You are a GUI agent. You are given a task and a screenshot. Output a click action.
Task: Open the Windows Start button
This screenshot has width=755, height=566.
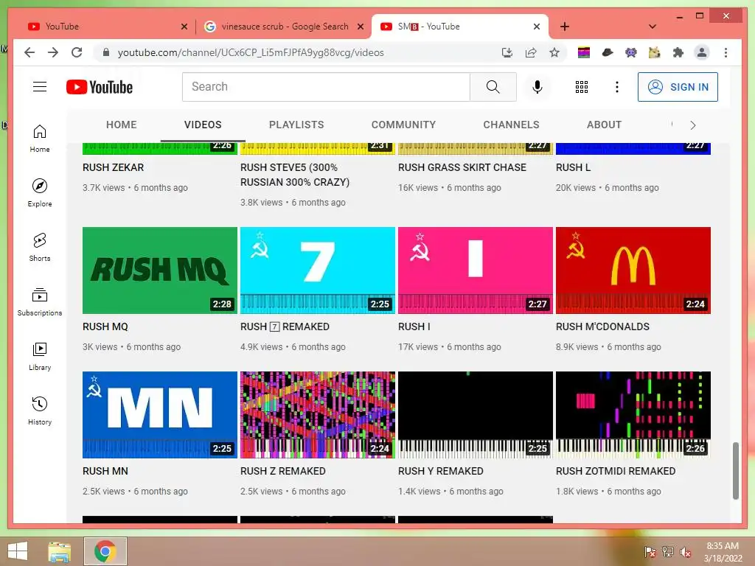pyautogui.click(x=18, y=551)
